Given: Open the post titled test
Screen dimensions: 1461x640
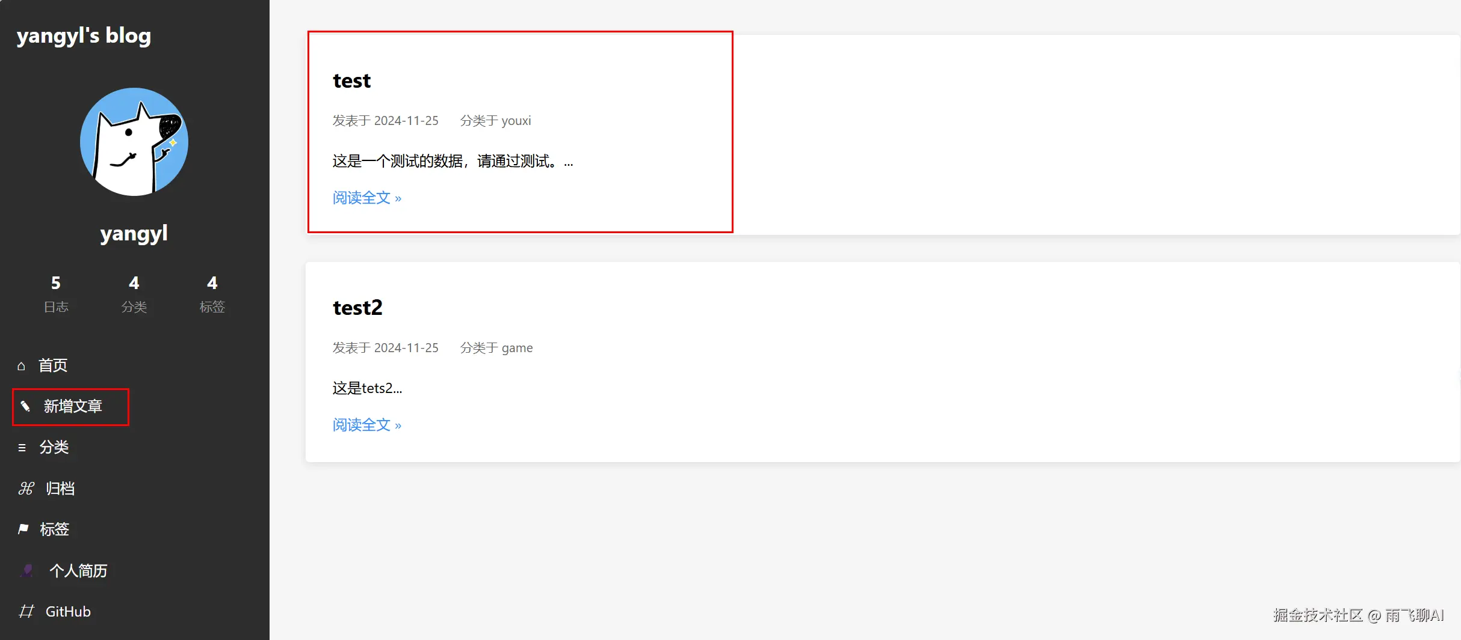Looking at the screenshot, I should (x=352, y=81).
